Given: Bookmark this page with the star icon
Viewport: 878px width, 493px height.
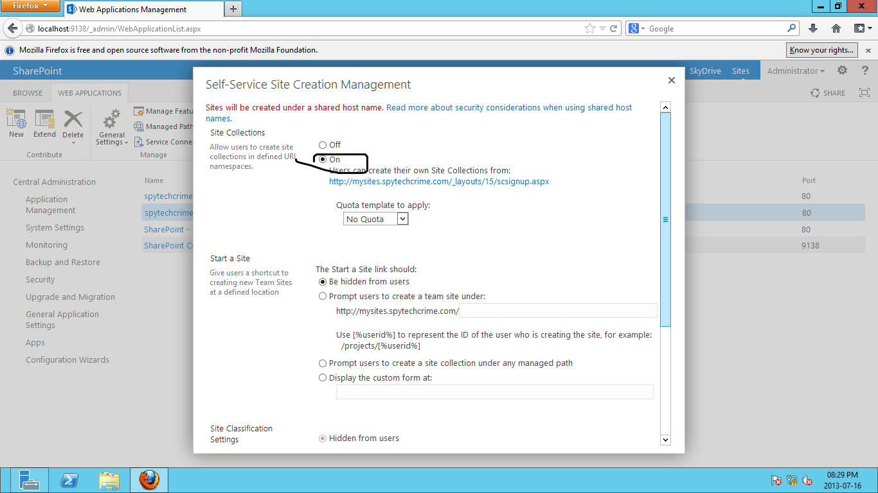Looking at the screenshot, I should pos(589,28).
